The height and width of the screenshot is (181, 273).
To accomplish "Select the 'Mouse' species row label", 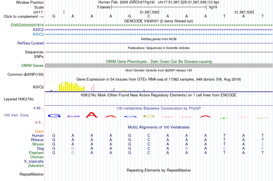I will pos(38,144).
